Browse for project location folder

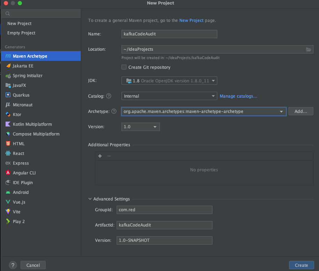pyautogui.click(x=309, y=49)
